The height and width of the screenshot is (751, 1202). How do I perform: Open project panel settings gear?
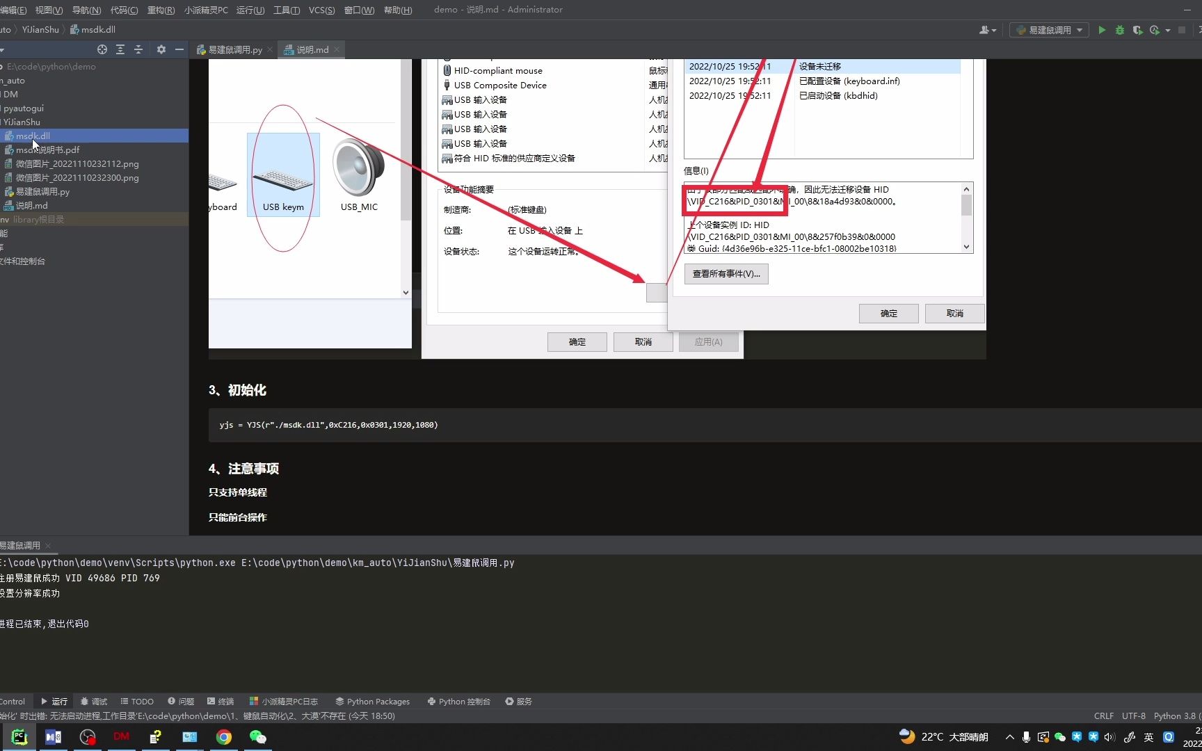161,49
